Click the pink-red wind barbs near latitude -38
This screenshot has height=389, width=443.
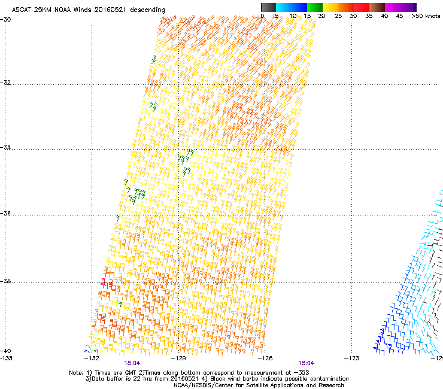tap(107, 282)
